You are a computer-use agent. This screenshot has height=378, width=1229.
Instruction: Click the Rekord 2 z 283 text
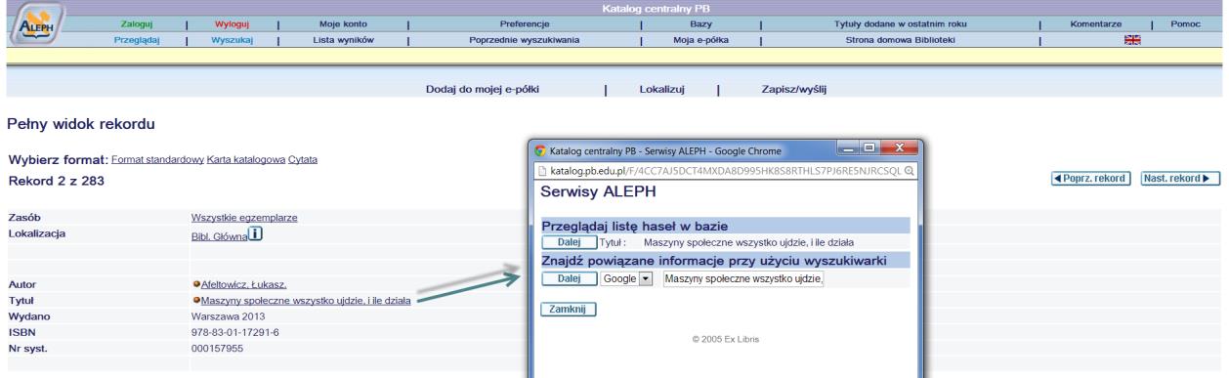56,182
